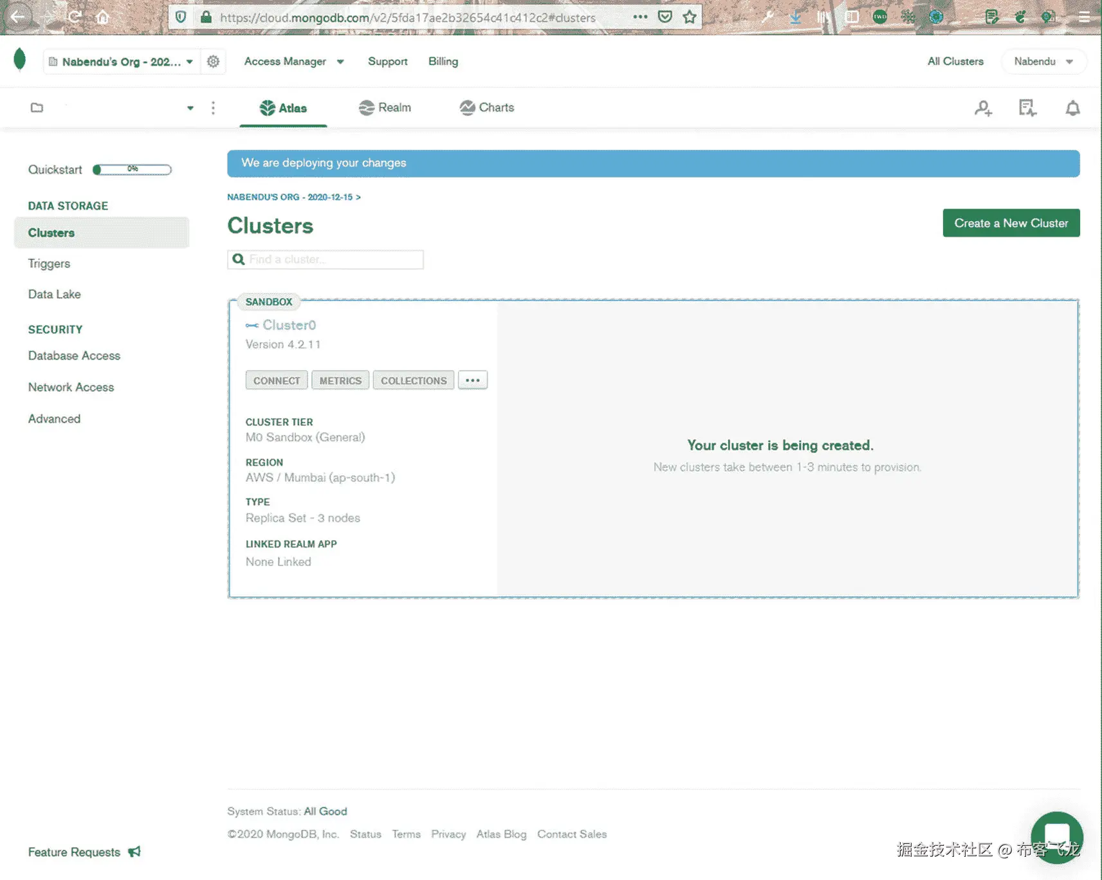Open Network Access in the sidebar
Image resolution: width=1102 pixels, height=880 pixels.
tap(71, 387)
